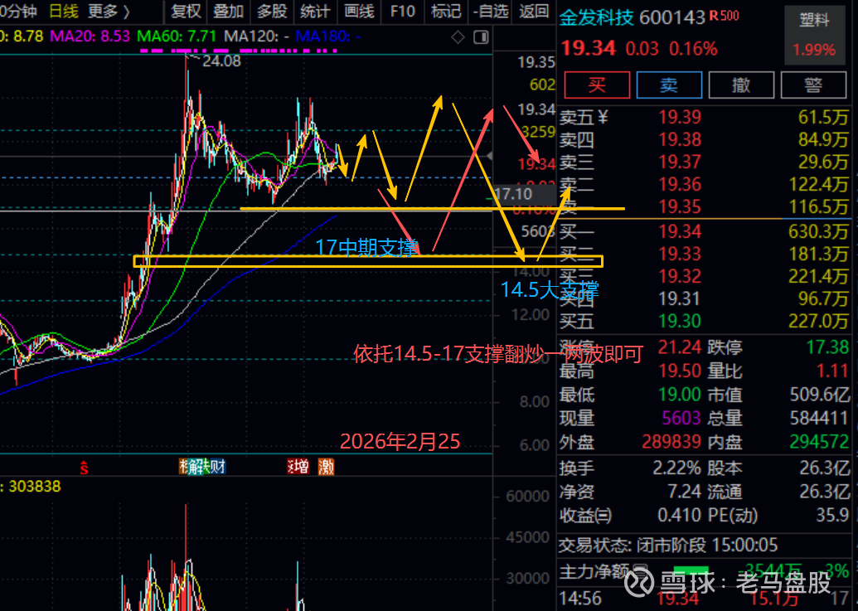The height and width of the screenshot is (611, 858).
Task: Click the MA120 indicator label
Action: coord(257,36)
